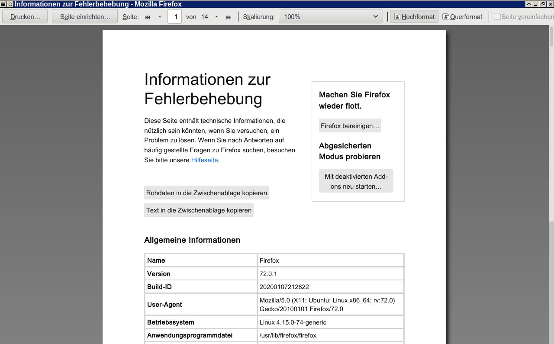The image size is (554, 344).
Task: Open window menu icon in title bar
Action: click(x=3, y=4)
